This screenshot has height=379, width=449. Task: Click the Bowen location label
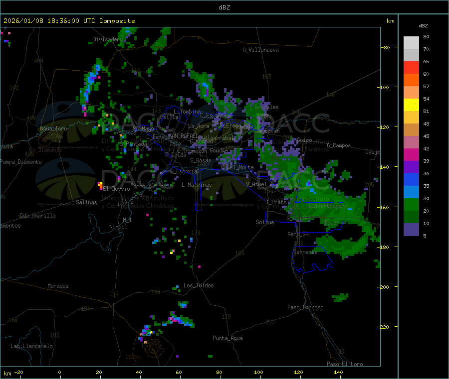coord(332,223)
